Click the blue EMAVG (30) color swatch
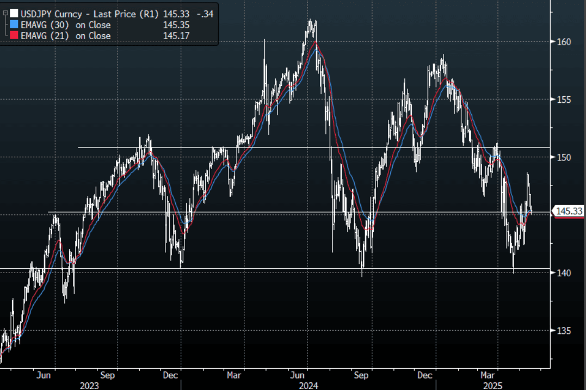This screenshot has height=390, width=586. [15, 25]
